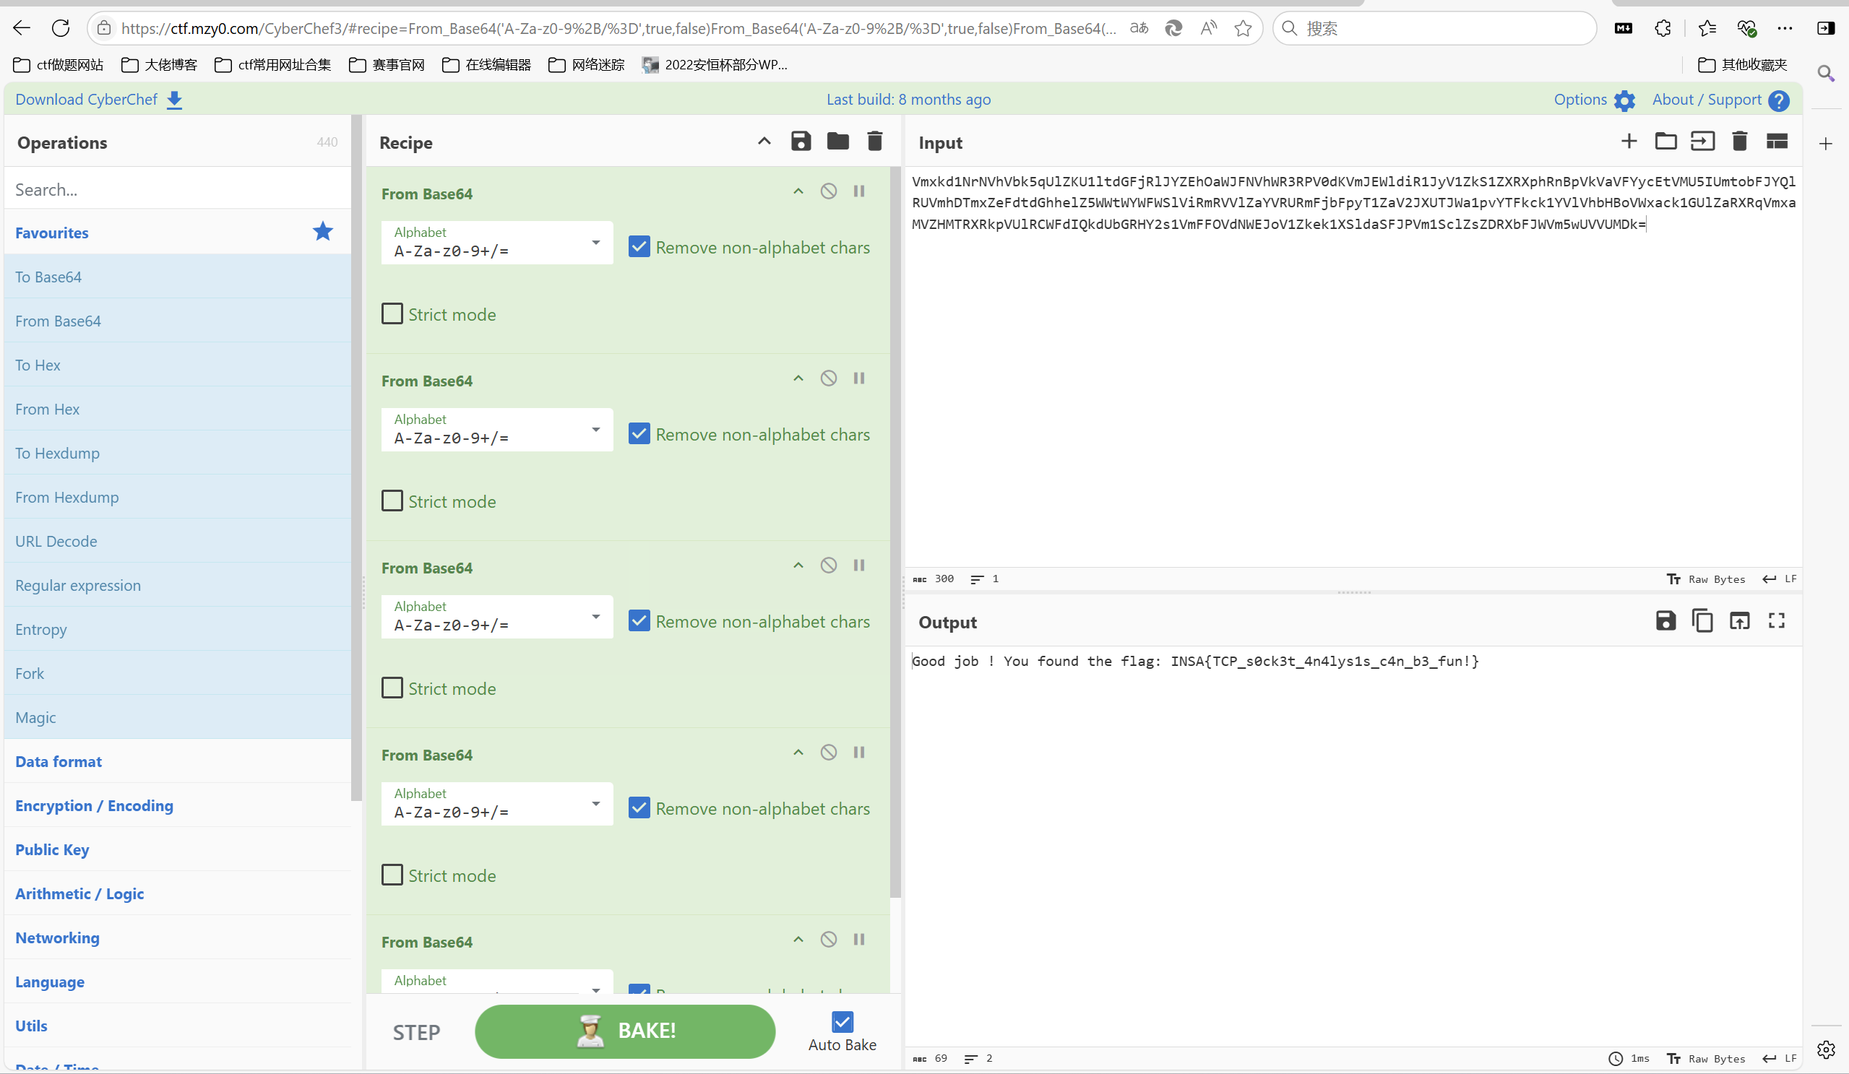
Task: Enable Strict mode in third From Base64
Action: click(x=392, y=688)
